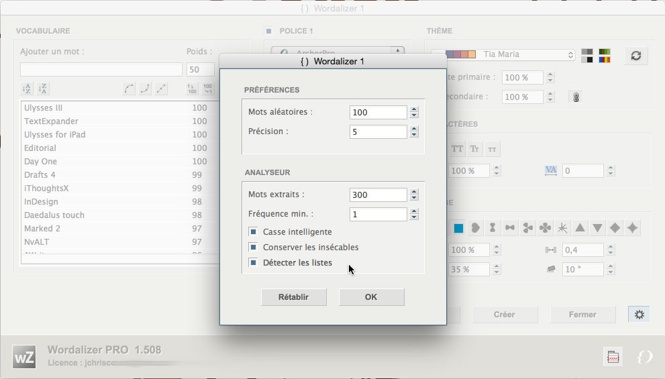Select title-case Tt button
Screen dimensions: 665x379
(x=474, y=149)
